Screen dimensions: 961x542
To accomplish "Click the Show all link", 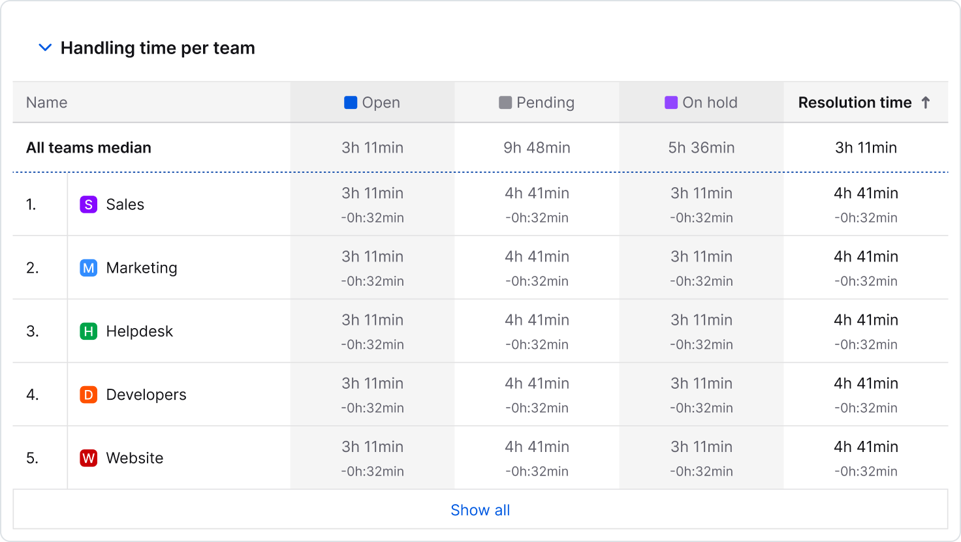I will tap(480, 509).
